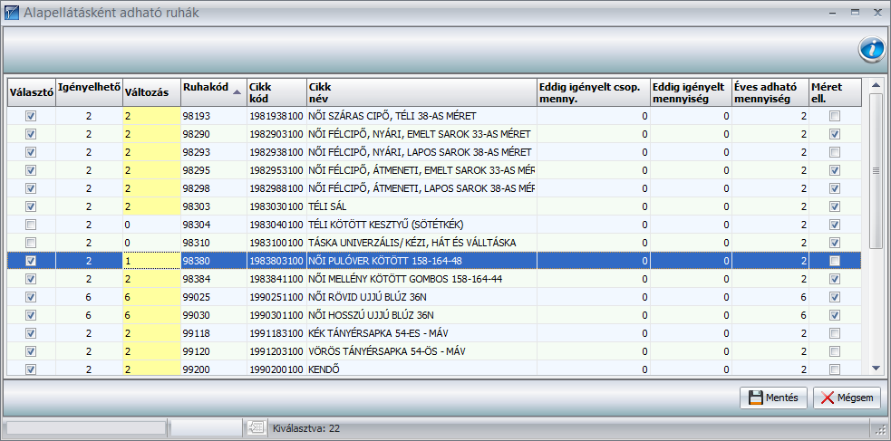Sort by Cikk név column header
This screenshot has height=441, width=891.
pos(421,92)
